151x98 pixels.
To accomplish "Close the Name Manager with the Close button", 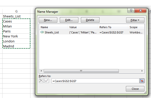I will tap(135, 89).
